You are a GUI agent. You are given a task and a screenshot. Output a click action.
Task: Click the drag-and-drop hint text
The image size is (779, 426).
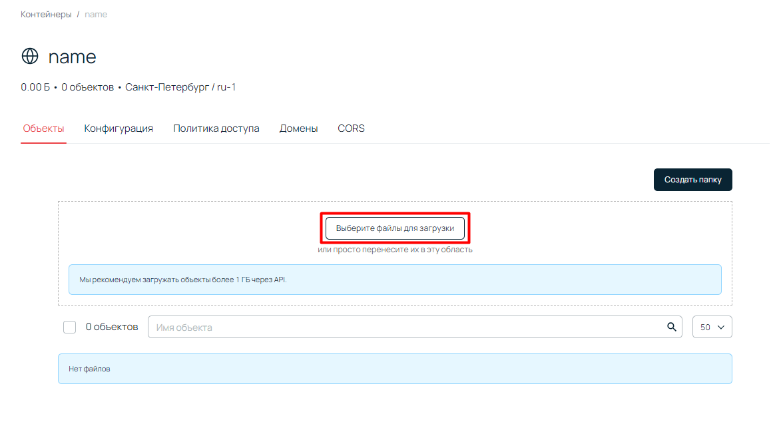(x=395, y=250)
